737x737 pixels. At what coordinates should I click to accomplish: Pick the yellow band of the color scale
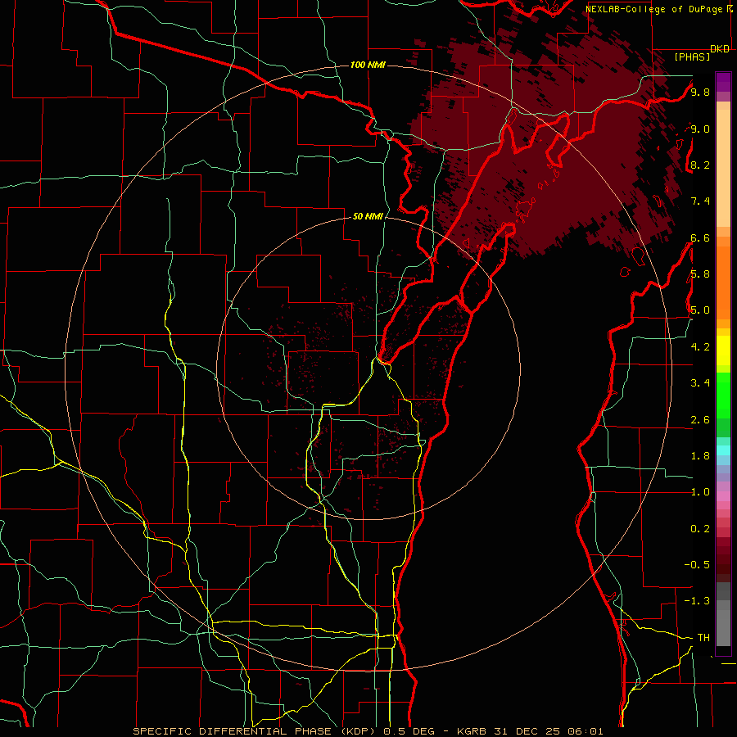[x=723, y=350]
